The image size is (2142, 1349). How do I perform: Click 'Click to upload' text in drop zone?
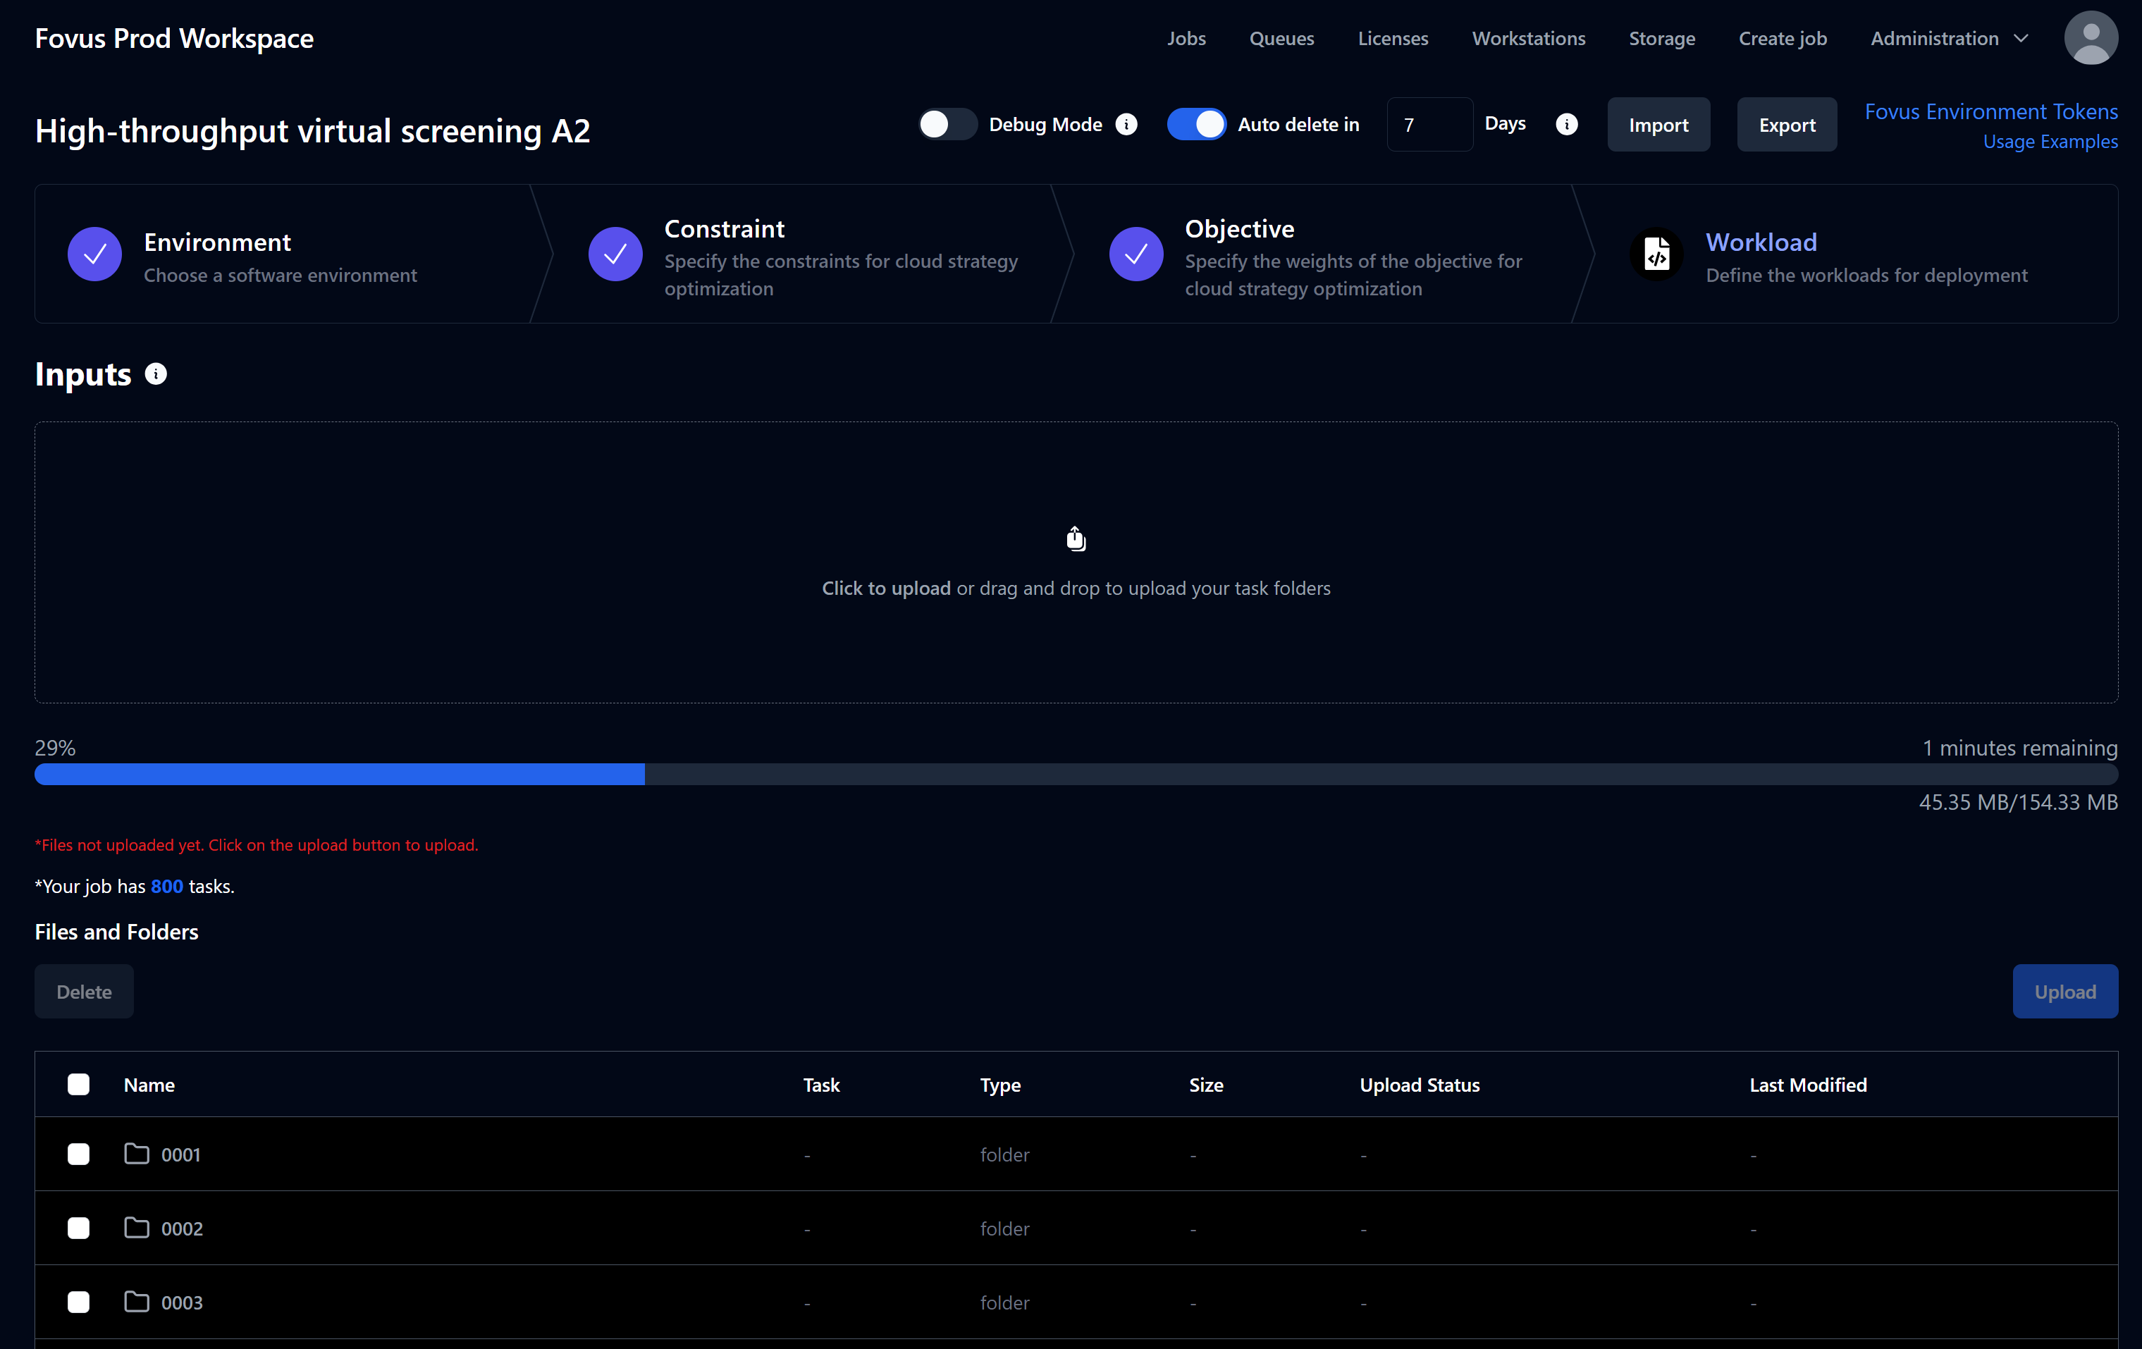885,588
